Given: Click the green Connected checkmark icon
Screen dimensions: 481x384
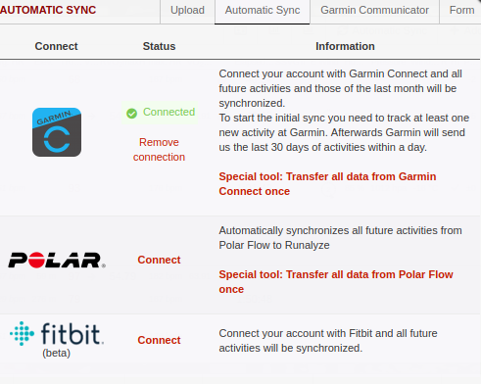Looking at the screenshot, I should point(131,114).
